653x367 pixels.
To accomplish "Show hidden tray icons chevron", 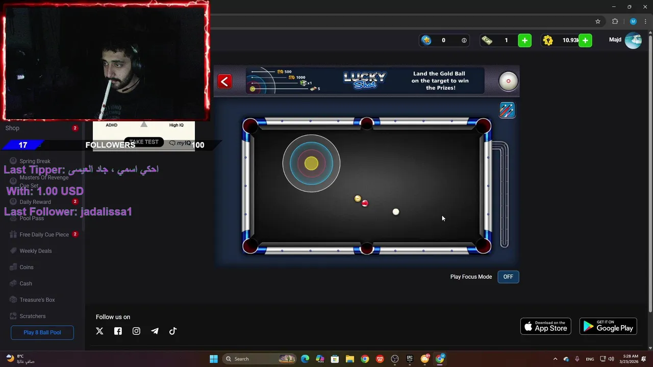I will coord(555,359).
